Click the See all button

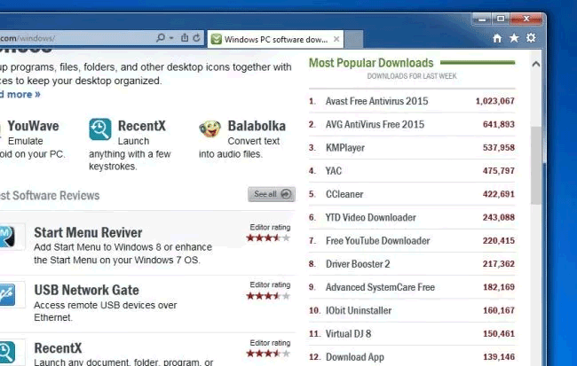point(272,194)
